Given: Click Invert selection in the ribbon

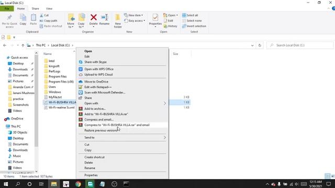Looking at the screenshot, I should pos(194,26).
